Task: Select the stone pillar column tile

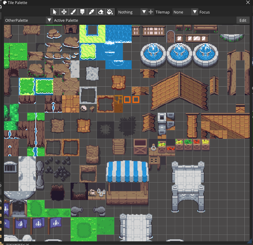Action: point(40,175)
